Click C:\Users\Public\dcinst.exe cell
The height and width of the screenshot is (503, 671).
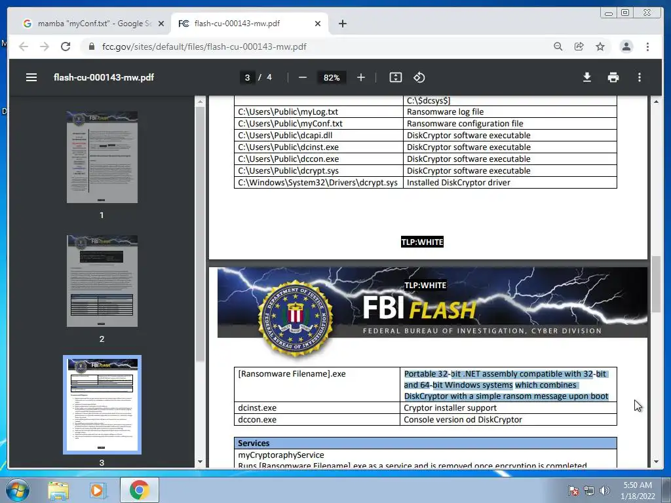318,147
